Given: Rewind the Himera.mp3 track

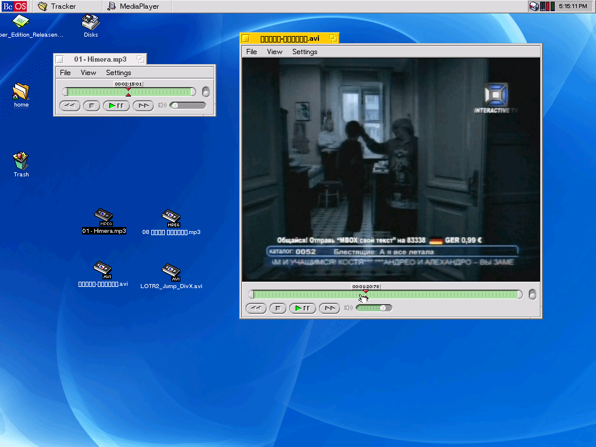Looking at the screenshot, I should click(x=69, y=105).
